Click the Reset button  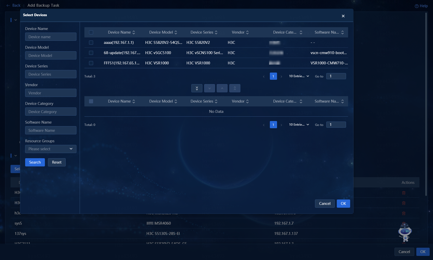57,162
